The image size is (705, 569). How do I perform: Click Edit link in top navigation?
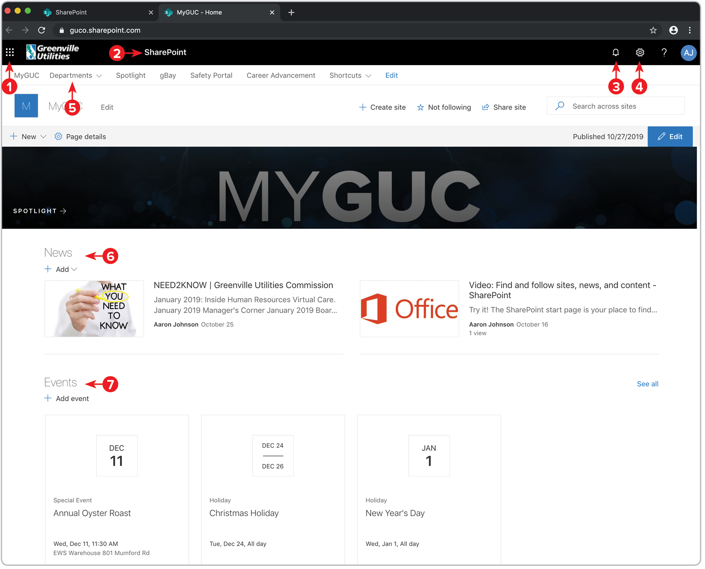click(392, 75)
